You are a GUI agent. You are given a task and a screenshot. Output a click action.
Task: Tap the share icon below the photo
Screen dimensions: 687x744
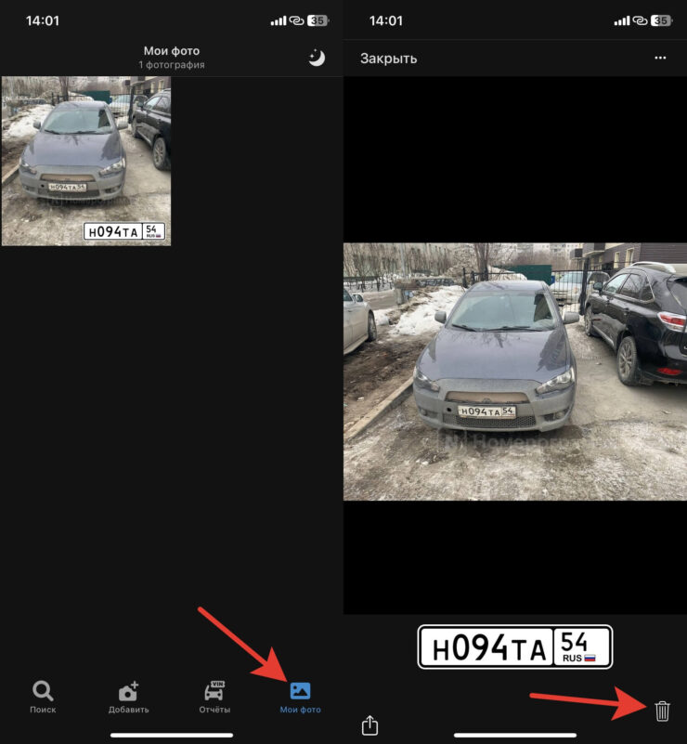(369, 724)
